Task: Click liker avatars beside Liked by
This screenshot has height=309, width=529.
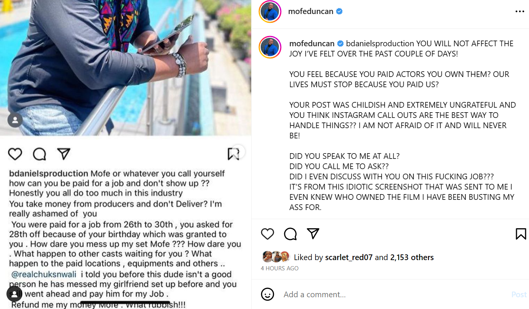Action: pos(276,257)
